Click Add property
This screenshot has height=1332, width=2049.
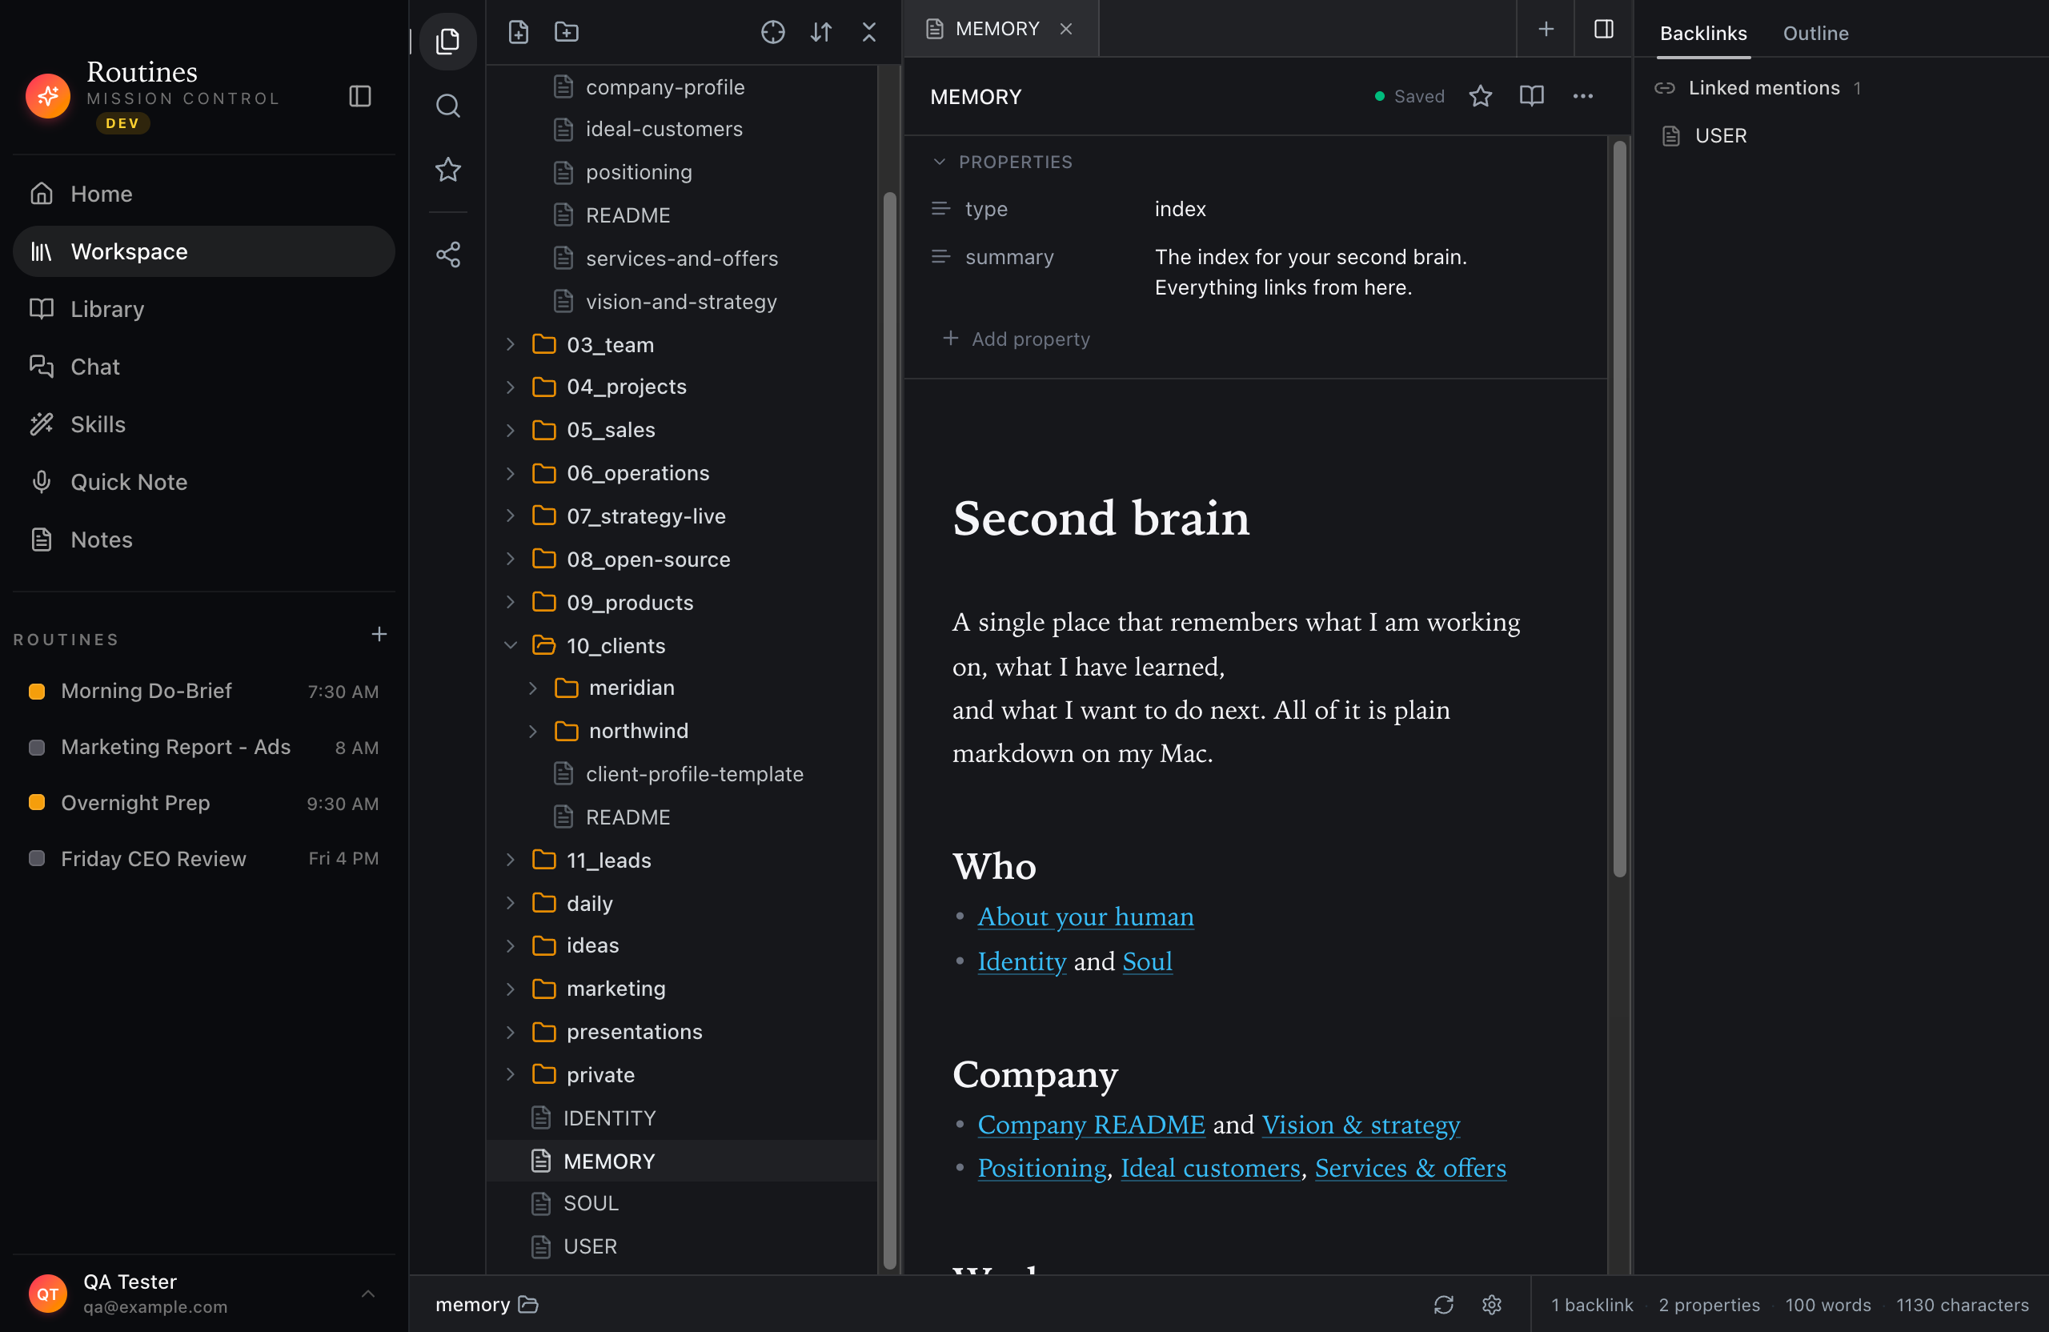point(1016,339)
